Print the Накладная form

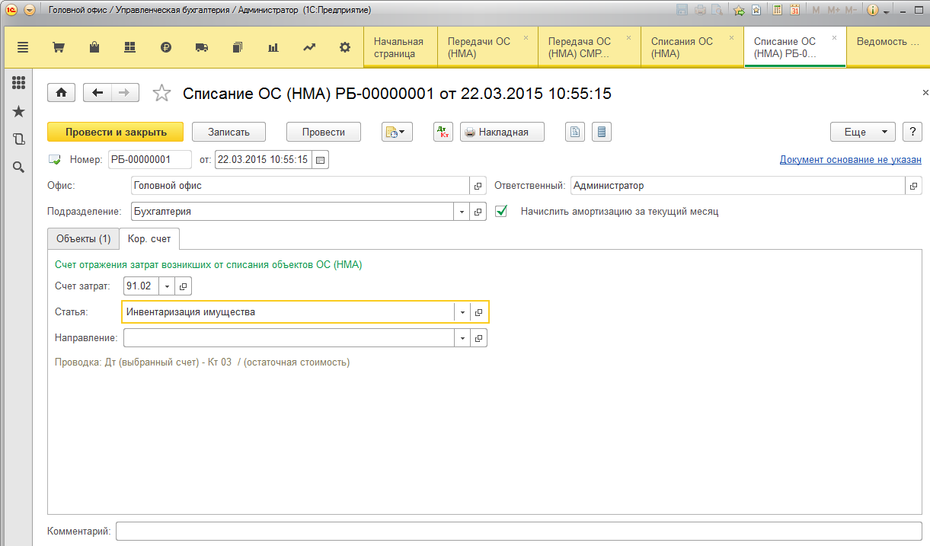coord(503,132)
